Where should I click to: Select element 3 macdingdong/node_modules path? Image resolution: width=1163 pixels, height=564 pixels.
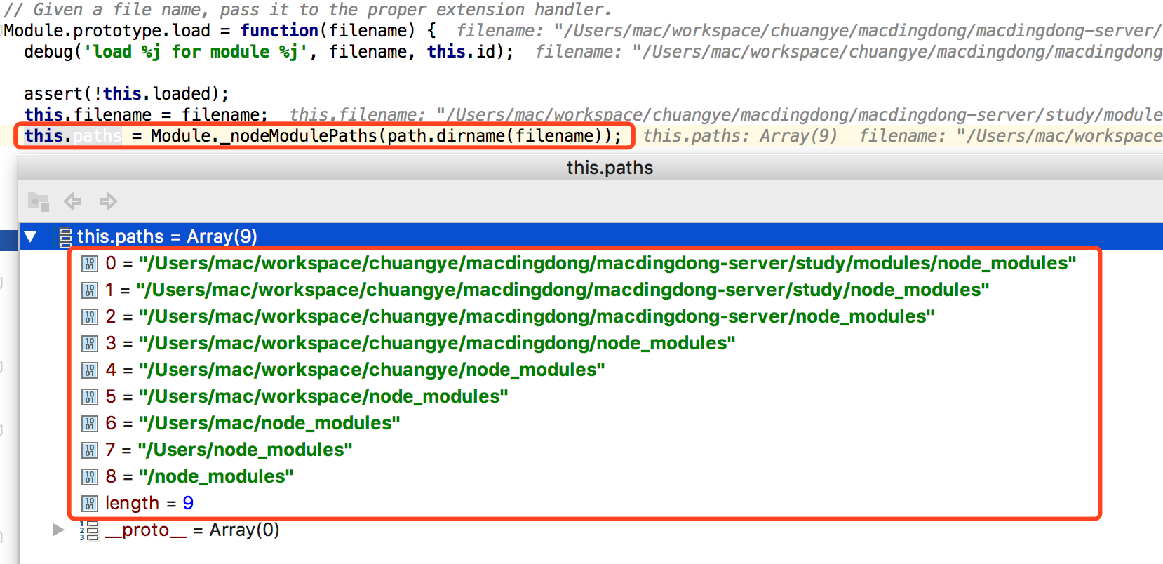point(436,344)
